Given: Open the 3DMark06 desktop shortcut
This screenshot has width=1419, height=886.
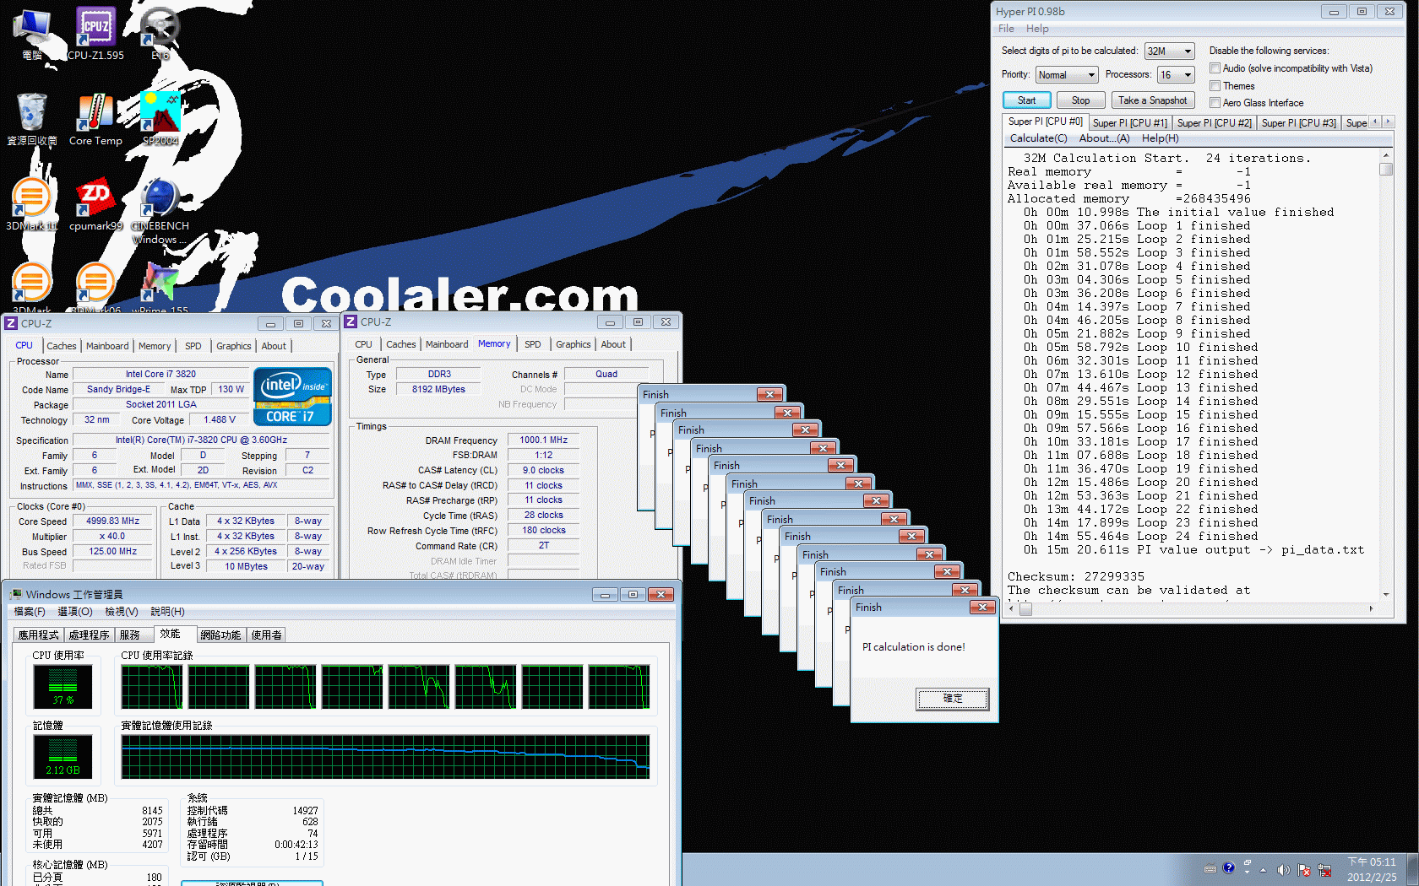Looking at the screenshot, I should 95,287.
